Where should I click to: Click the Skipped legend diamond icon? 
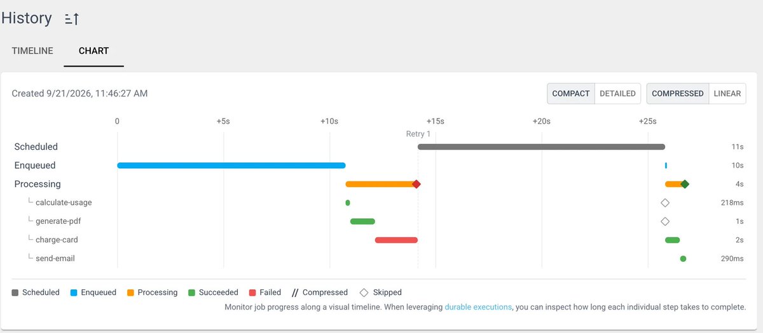point(364,293)
